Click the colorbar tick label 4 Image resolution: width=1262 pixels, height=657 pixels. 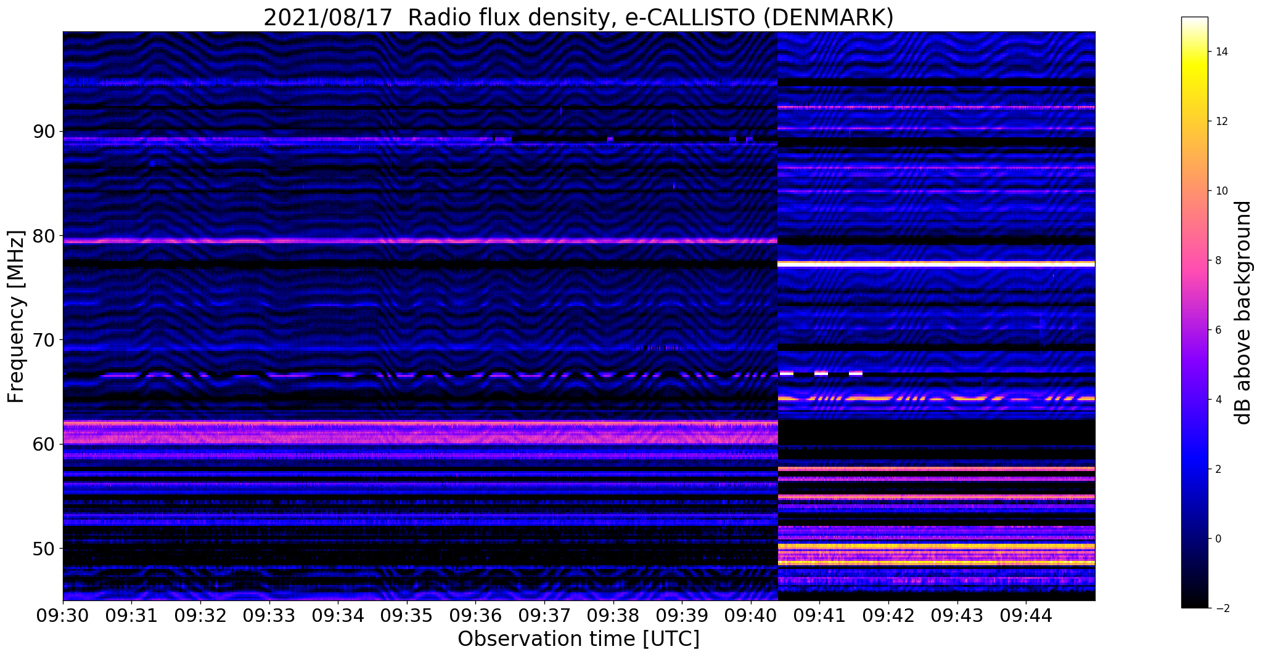click(1217, 400)
